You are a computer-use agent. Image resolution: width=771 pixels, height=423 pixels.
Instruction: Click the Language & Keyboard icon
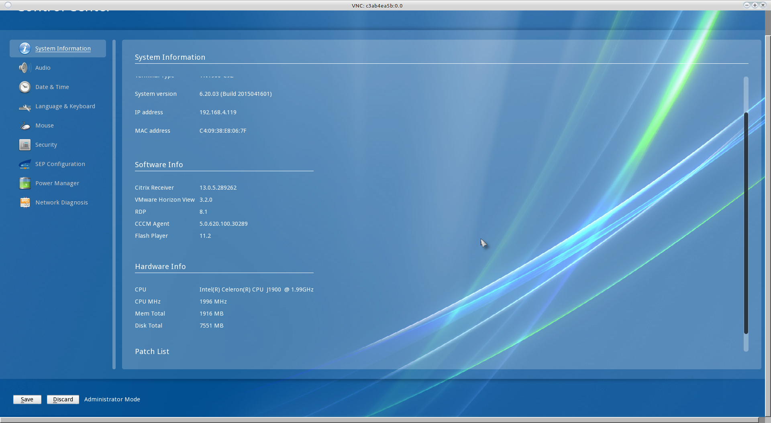25,107
